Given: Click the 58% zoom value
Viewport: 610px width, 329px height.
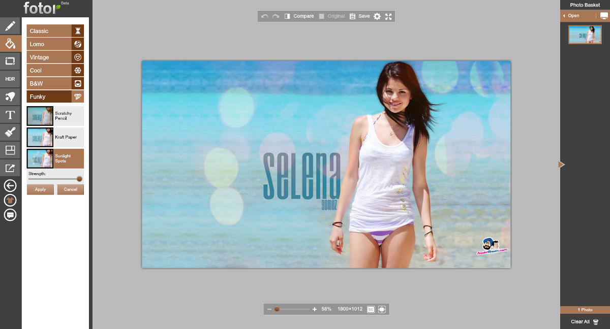Looking at the screenshot, I should (x=326, y=309).
